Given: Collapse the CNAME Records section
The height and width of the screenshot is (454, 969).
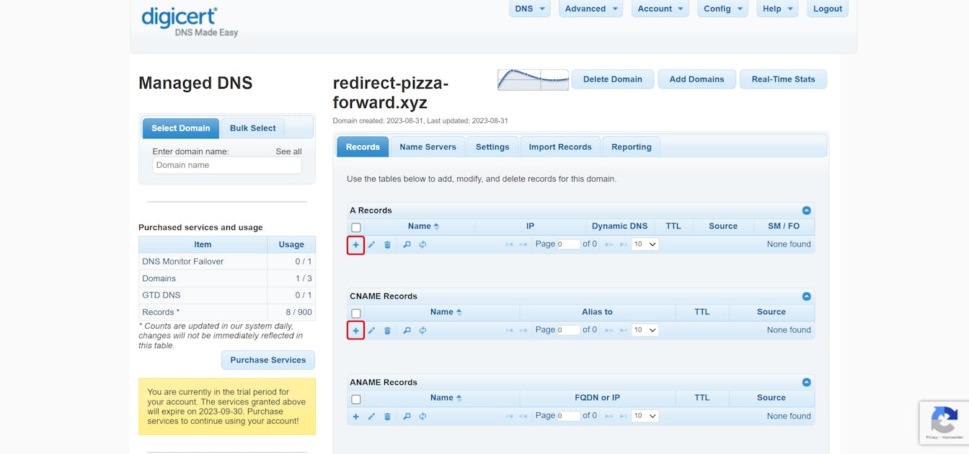Looking at the screenshot, I should (x=806, y=296).
